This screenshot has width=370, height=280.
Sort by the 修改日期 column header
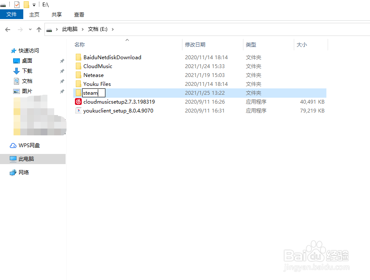195,44
